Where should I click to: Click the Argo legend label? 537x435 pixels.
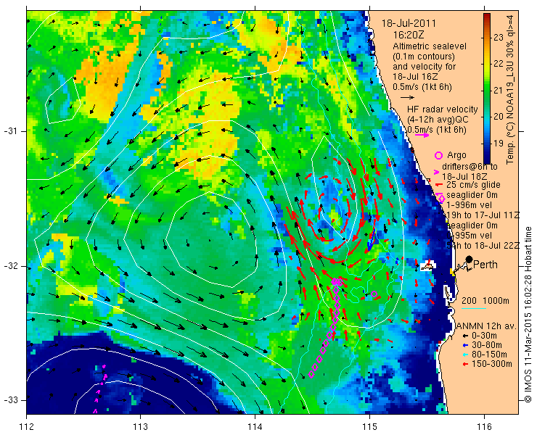tap(456, 155)
